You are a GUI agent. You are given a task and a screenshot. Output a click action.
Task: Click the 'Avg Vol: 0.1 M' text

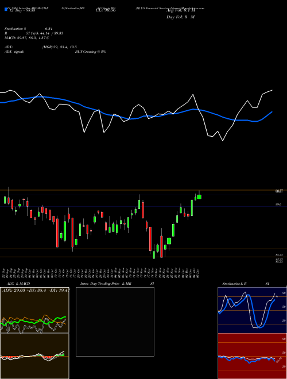tap(180, 10)
